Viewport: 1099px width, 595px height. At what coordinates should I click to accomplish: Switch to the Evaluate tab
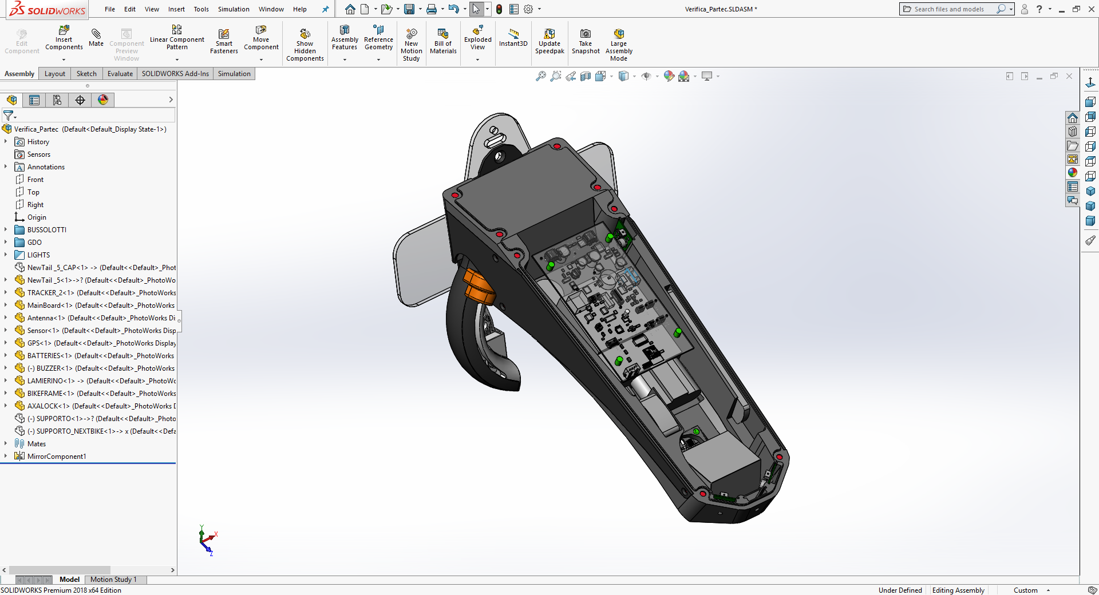[120, 74]
